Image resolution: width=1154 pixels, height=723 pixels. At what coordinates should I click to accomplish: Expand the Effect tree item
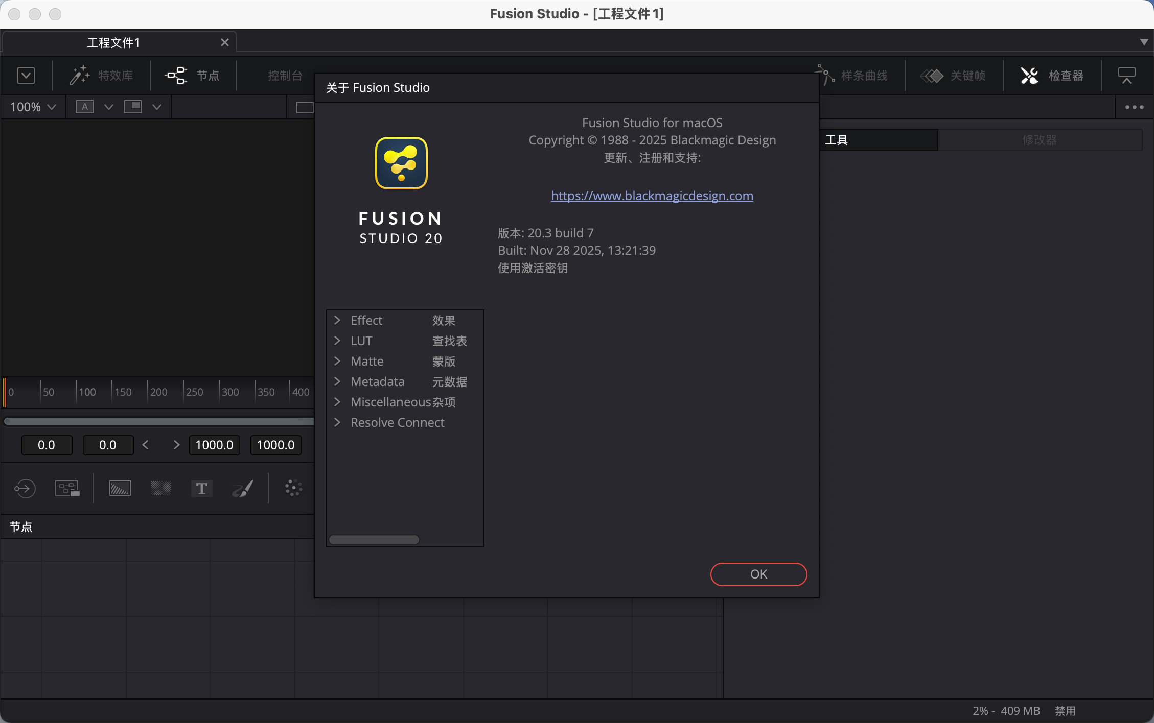tap(337, 320)
